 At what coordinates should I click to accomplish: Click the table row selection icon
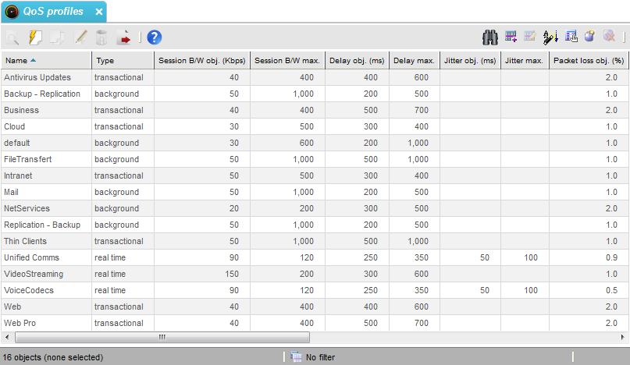(x=571, y=37)
